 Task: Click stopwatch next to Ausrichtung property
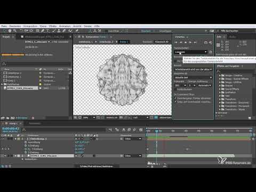[x=26, y=142]
